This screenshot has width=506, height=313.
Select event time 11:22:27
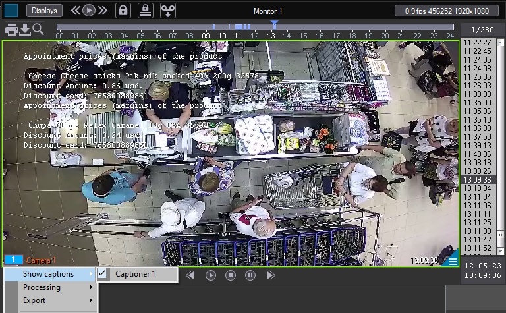pos(477,43)
